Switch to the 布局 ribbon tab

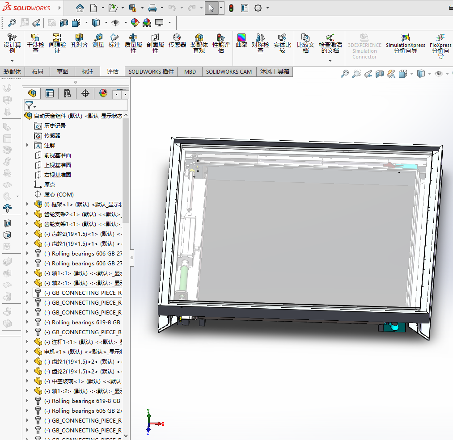(x=38, y=71)
